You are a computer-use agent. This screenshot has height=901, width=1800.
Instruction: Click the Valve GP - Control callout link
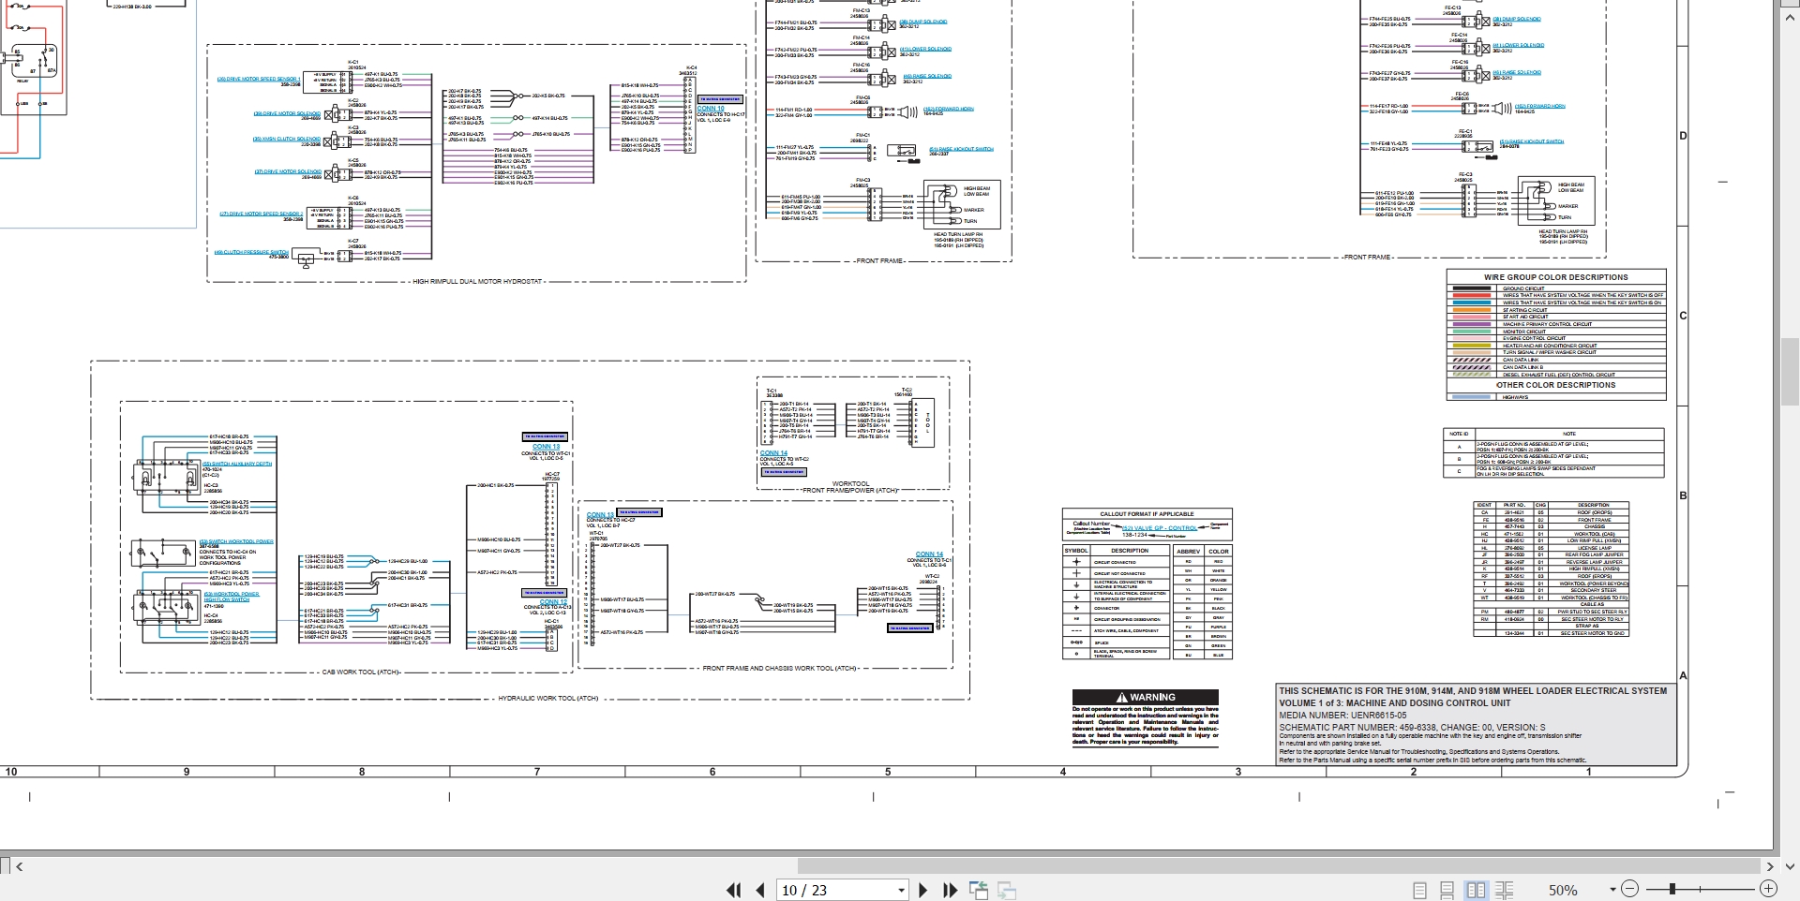point(1160,528)
